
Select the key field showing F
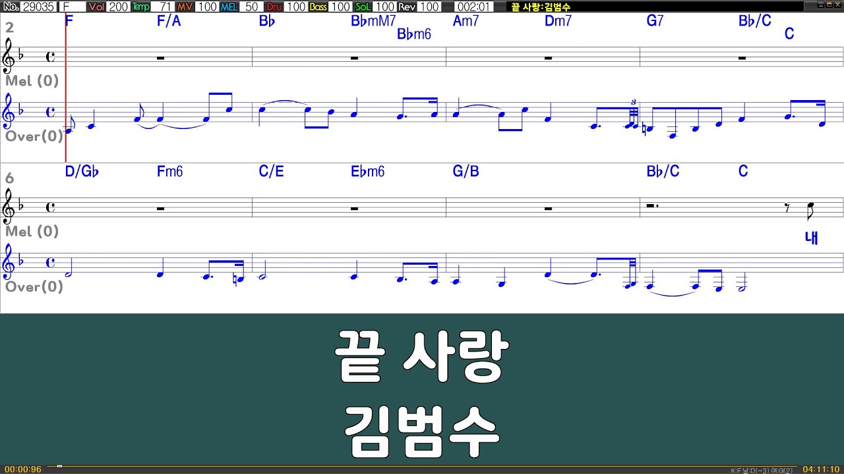point(72,7)
